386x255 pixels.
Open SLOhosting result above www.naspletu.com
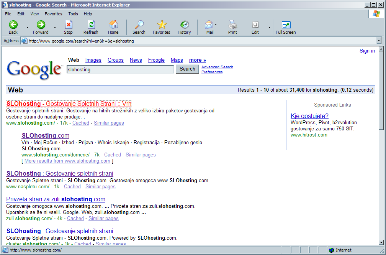60,173
